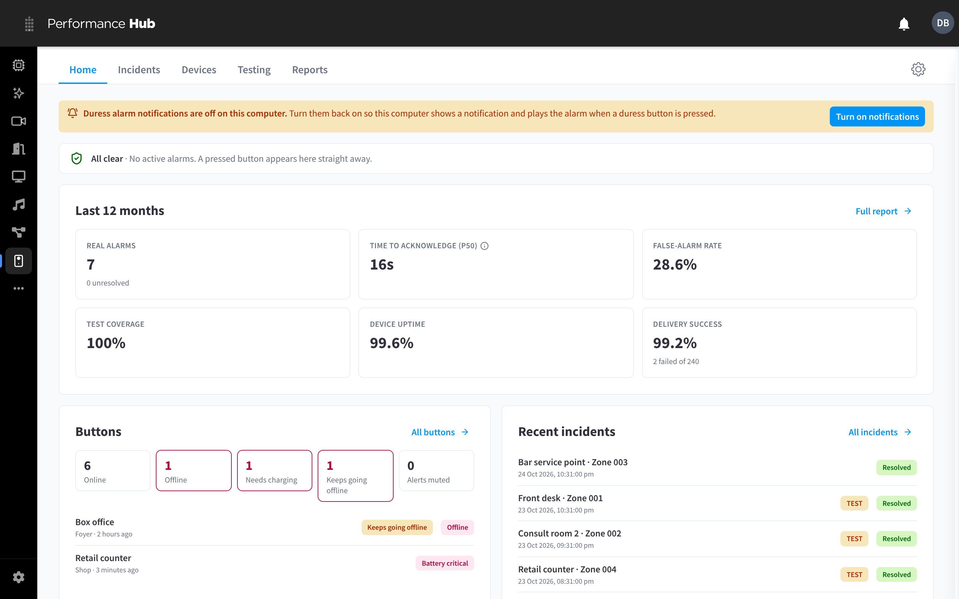959x599 pixels.
Task: Open the chip processor sidebar icon
Action: click(x=19, y=65)
